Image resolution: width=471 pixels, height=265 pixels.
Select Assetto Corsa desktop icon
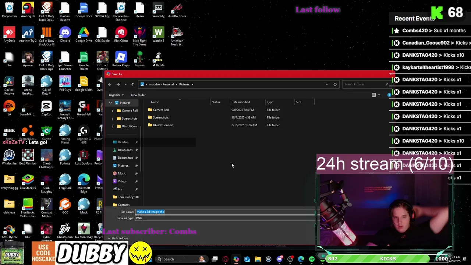pyautogui.click(x=177, y=10)
